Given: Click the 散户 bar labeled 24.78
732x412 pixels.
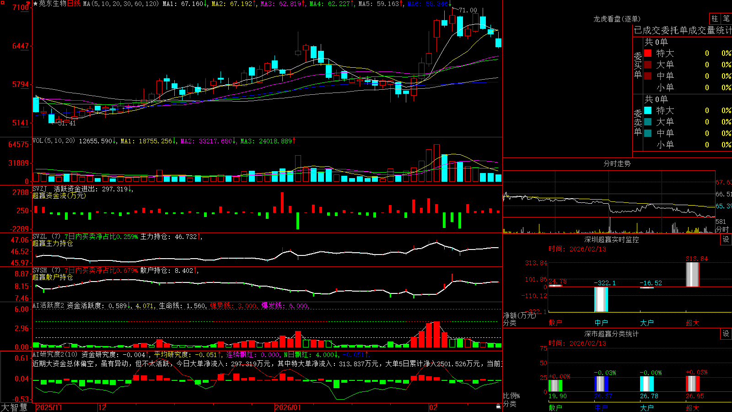Looking at the screenshot, I should point(555,286).
